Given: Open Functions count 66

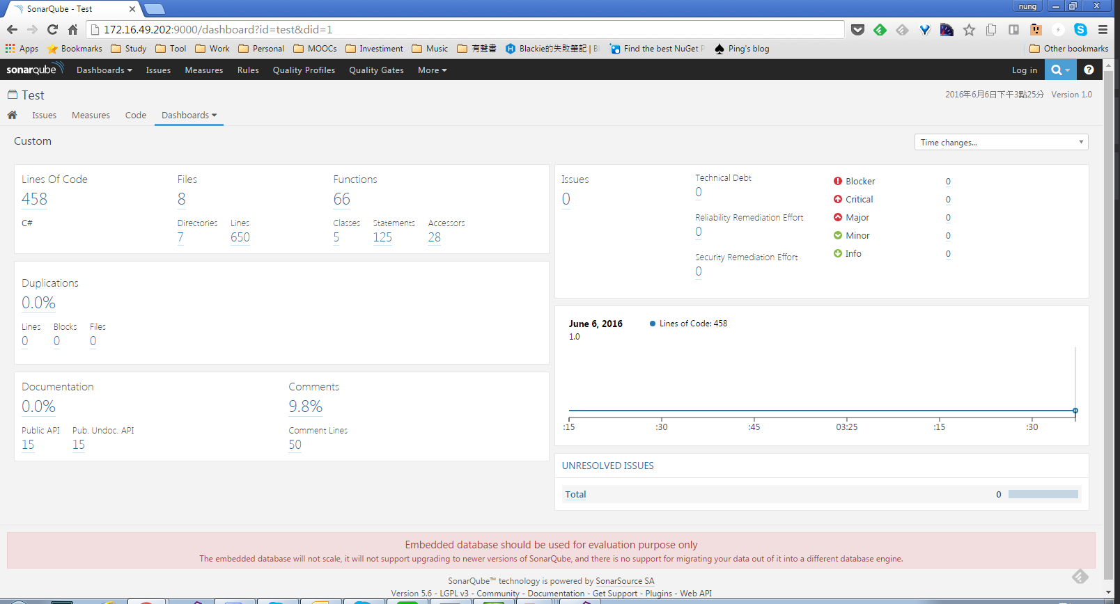Looking at the screenshot, I should (x=341, y=199).
